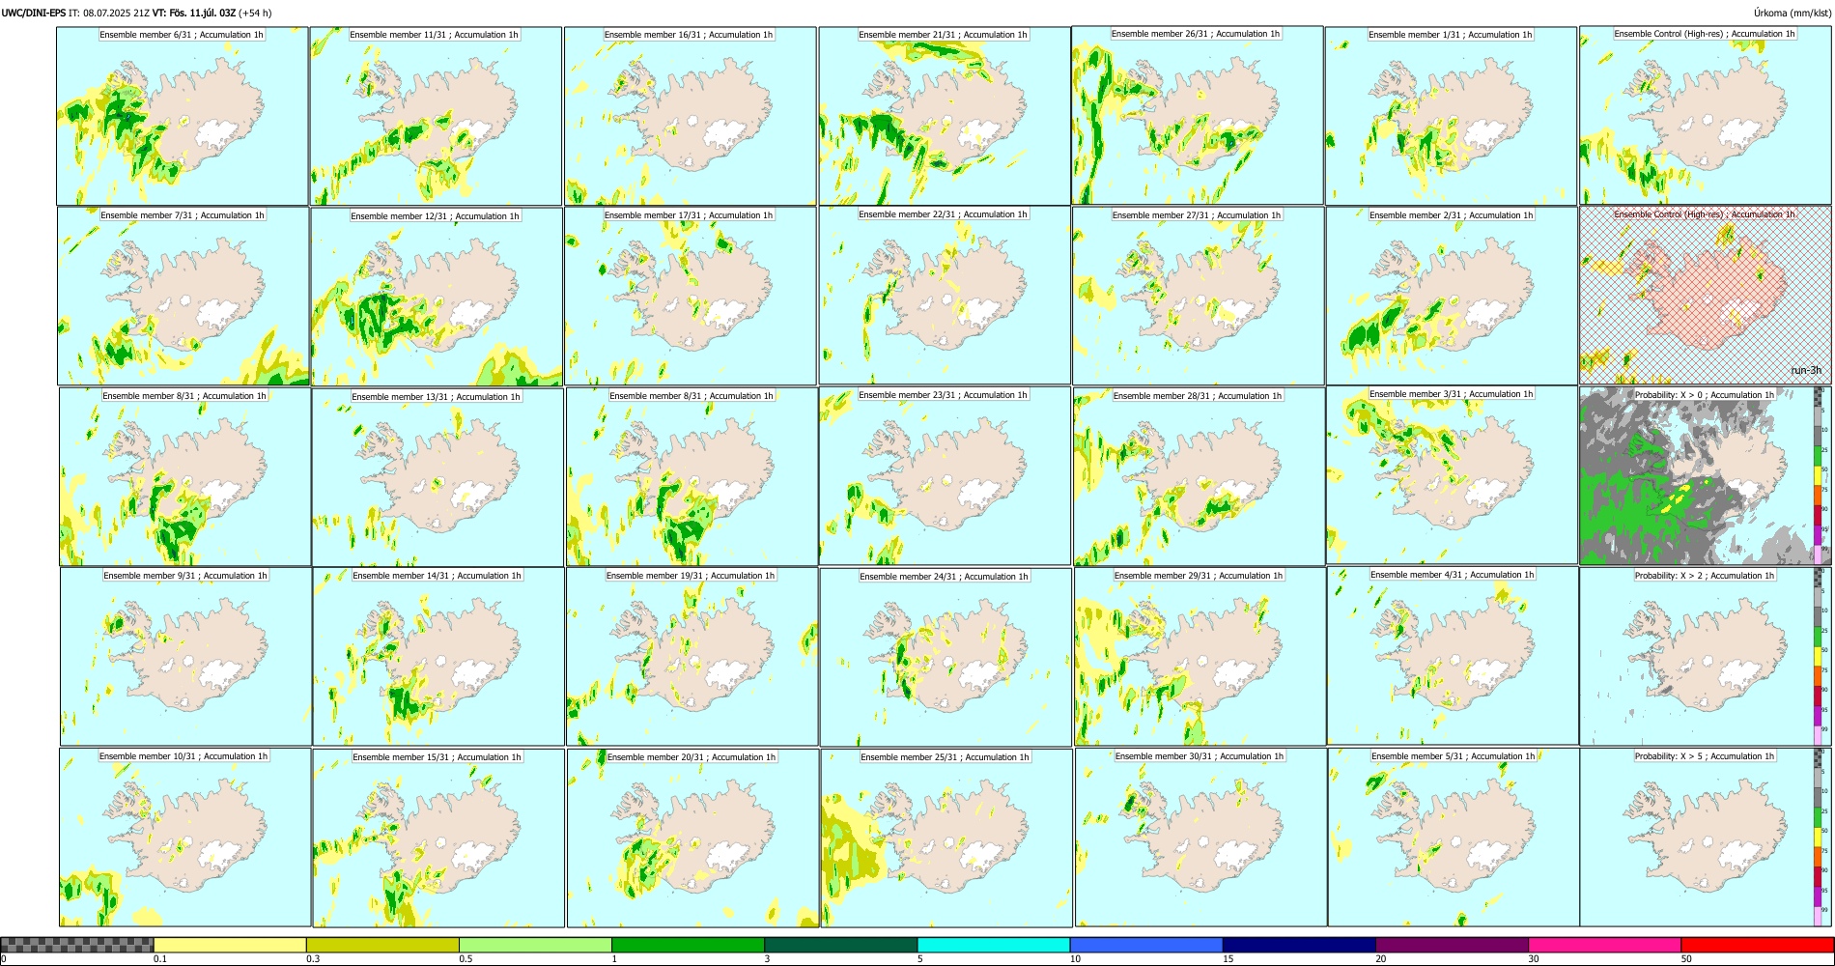Click the checkered 0–0.1 legend swatch
The image size is (1835, 966).
coord(77,945)
